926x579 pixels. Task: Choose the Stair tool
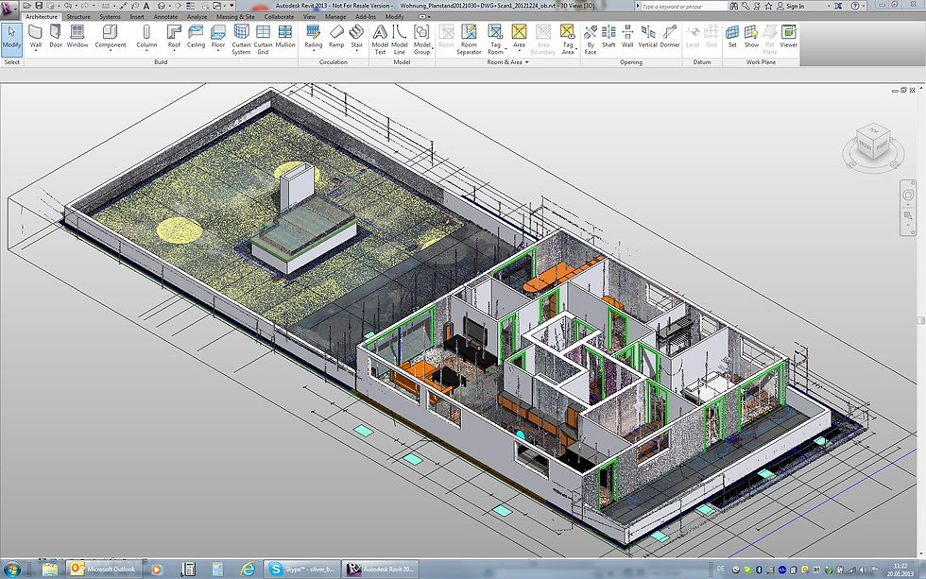click(x=357, y=37)
